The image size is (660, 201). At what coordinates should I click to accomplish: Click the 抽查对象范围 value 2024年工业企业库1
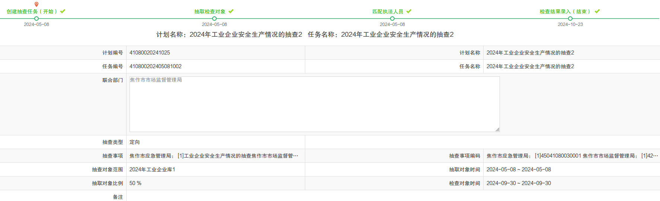[152, 169]
